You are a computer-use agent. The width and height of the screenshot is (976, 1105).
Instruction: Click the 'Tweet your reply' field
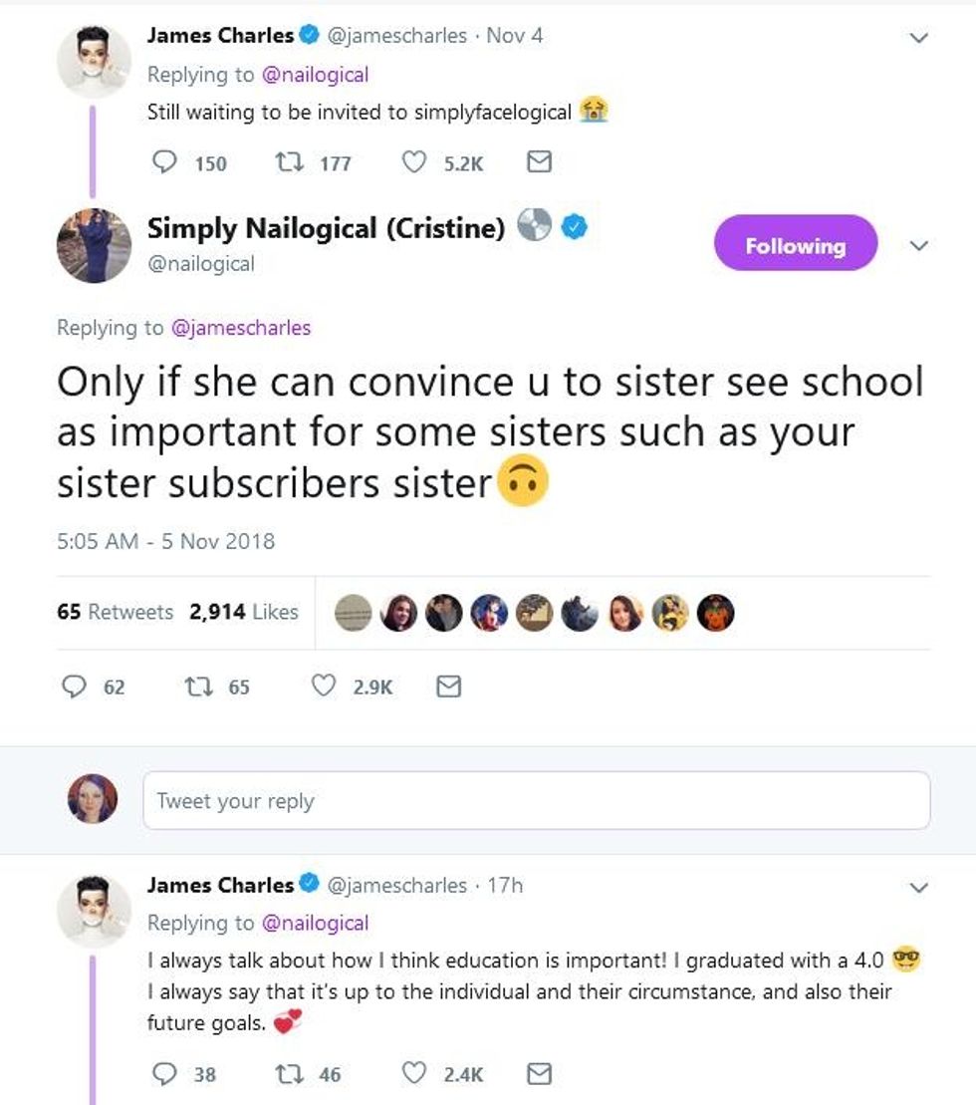click(x=536, y=800)
